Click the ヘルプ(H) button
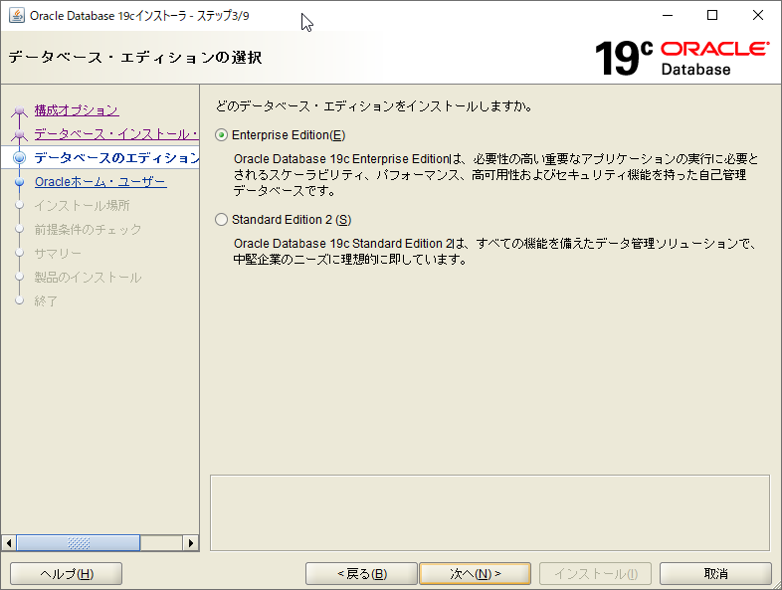Viewport: 782px width, 590px height. (x=67, y=574)
